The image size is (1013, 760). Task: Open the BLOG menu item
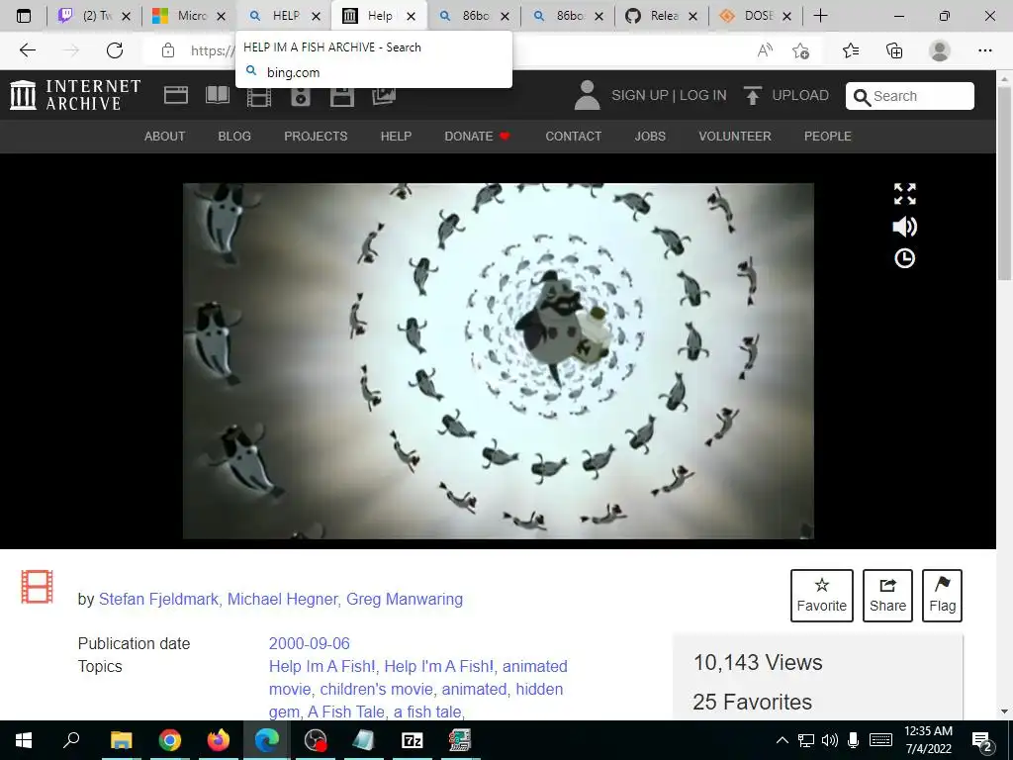point(234,137)
